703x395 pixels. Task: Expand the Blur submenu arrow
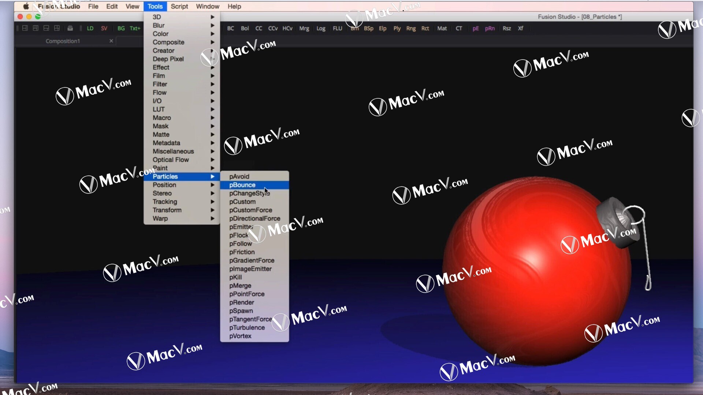[x=212, y=25]
